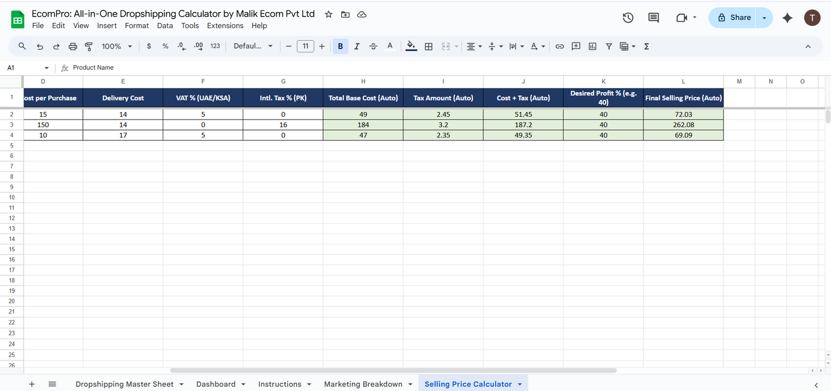Open text rotation dropdown
Screen dimensions: 831x391
click(x=538, y=46)
